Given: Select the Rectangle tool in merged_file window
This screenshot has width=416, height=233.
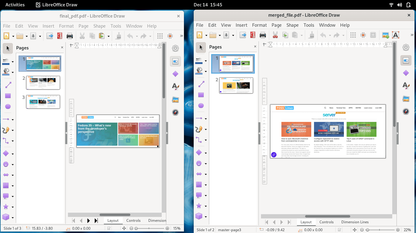Looking at the screenshot, I should click(201, 95).
